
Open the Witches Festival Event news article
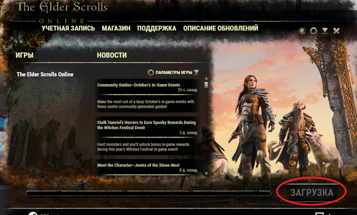146,125
